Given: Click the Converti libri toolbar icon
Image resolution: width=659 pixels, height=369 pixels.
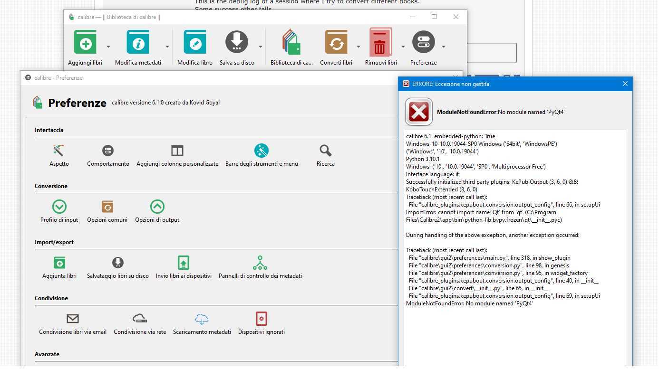Looking at the screenshot, I should 336,42.
